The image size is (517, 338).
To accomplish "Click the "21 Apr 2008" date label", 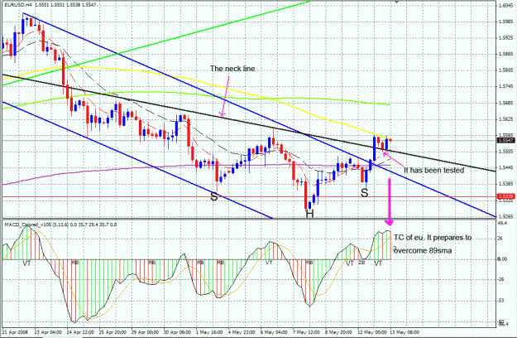I will pyautogui.click(x=15, y=332).
